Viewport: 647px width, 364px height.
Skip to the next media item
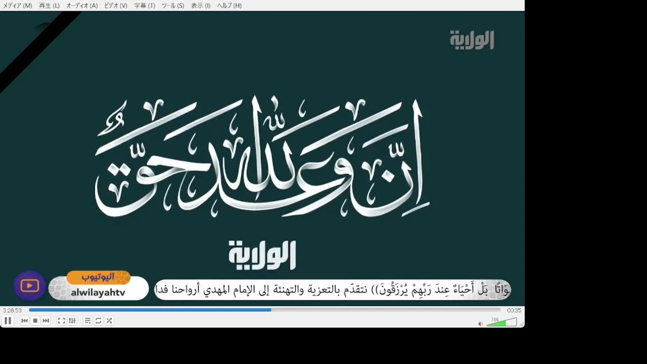coord(46,321)
